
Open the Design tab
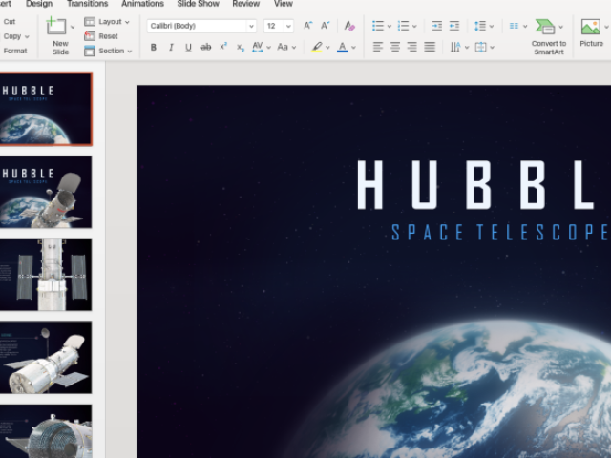pyautogui.click(x=39, y=4)
